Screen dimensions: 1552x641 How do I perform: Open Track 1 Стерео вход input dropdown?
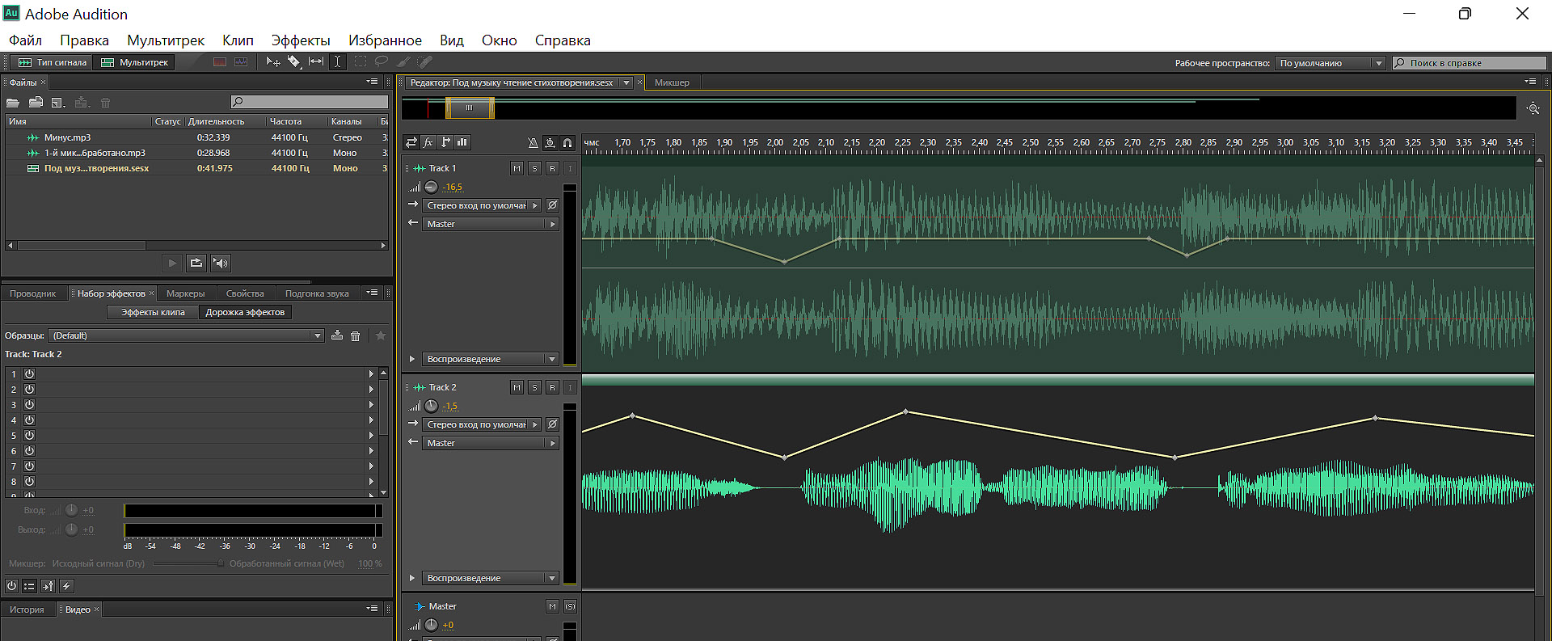point(481,205)
